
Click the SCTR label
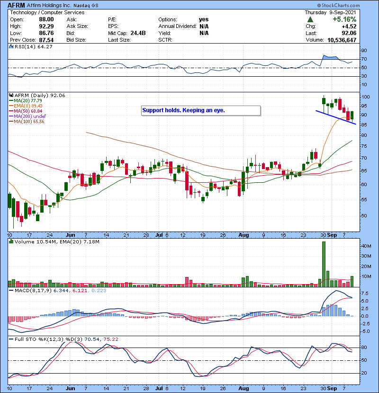pos(165,40)
